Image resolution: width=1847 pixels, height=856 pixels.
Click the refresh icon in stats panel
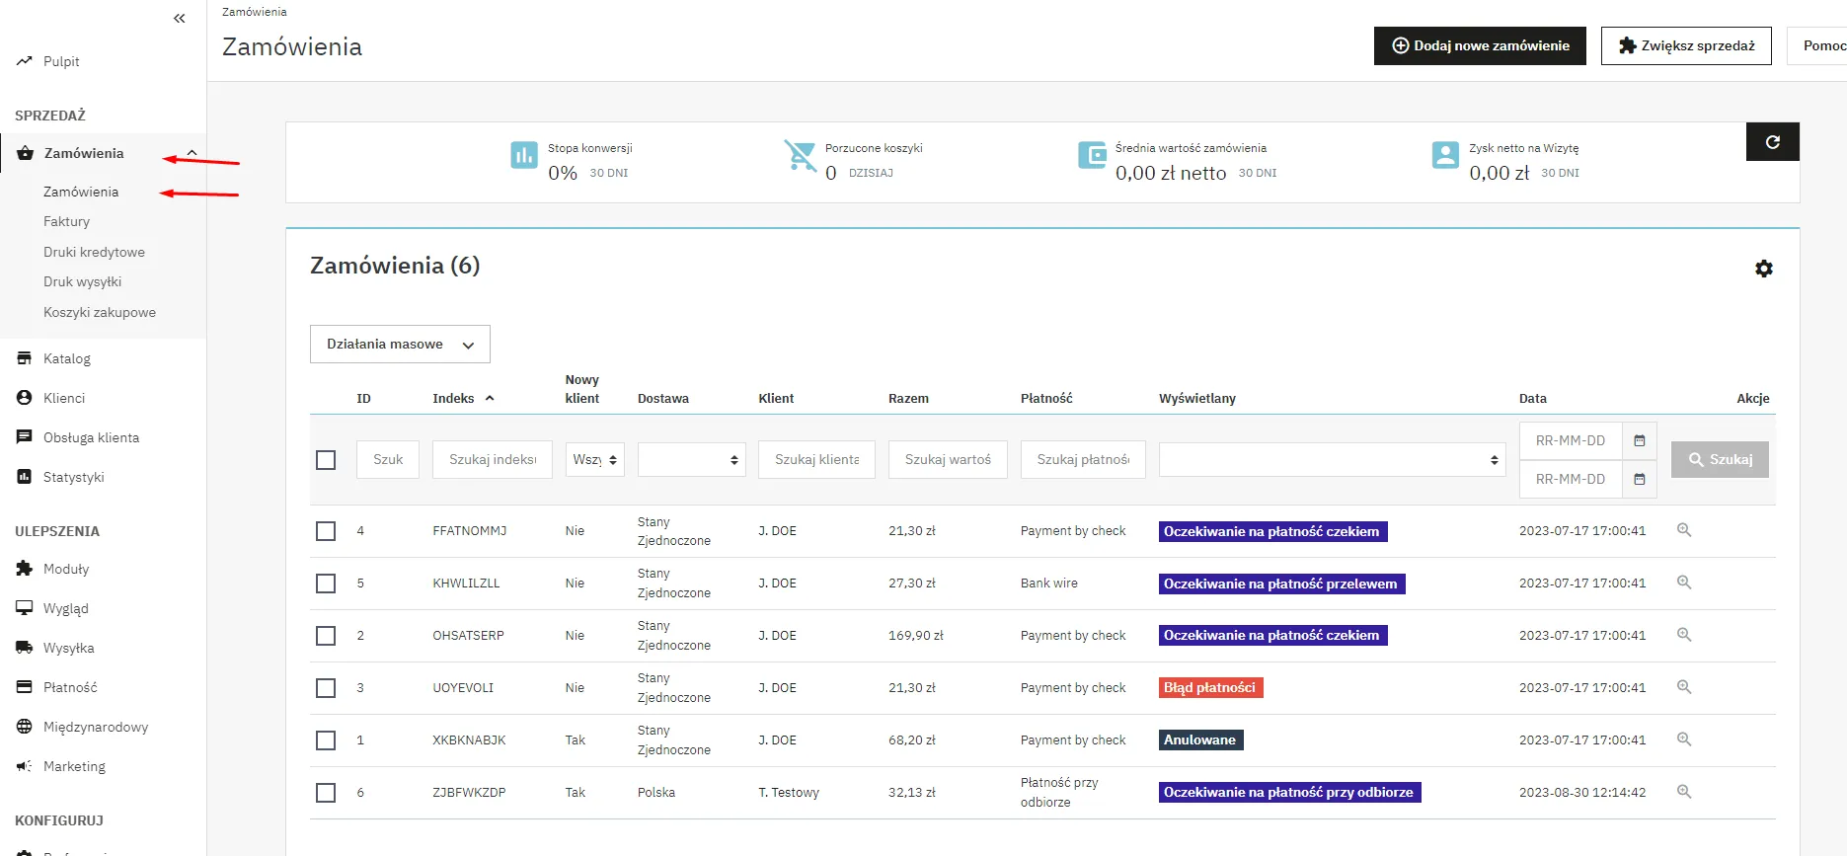coord(1772,142)
